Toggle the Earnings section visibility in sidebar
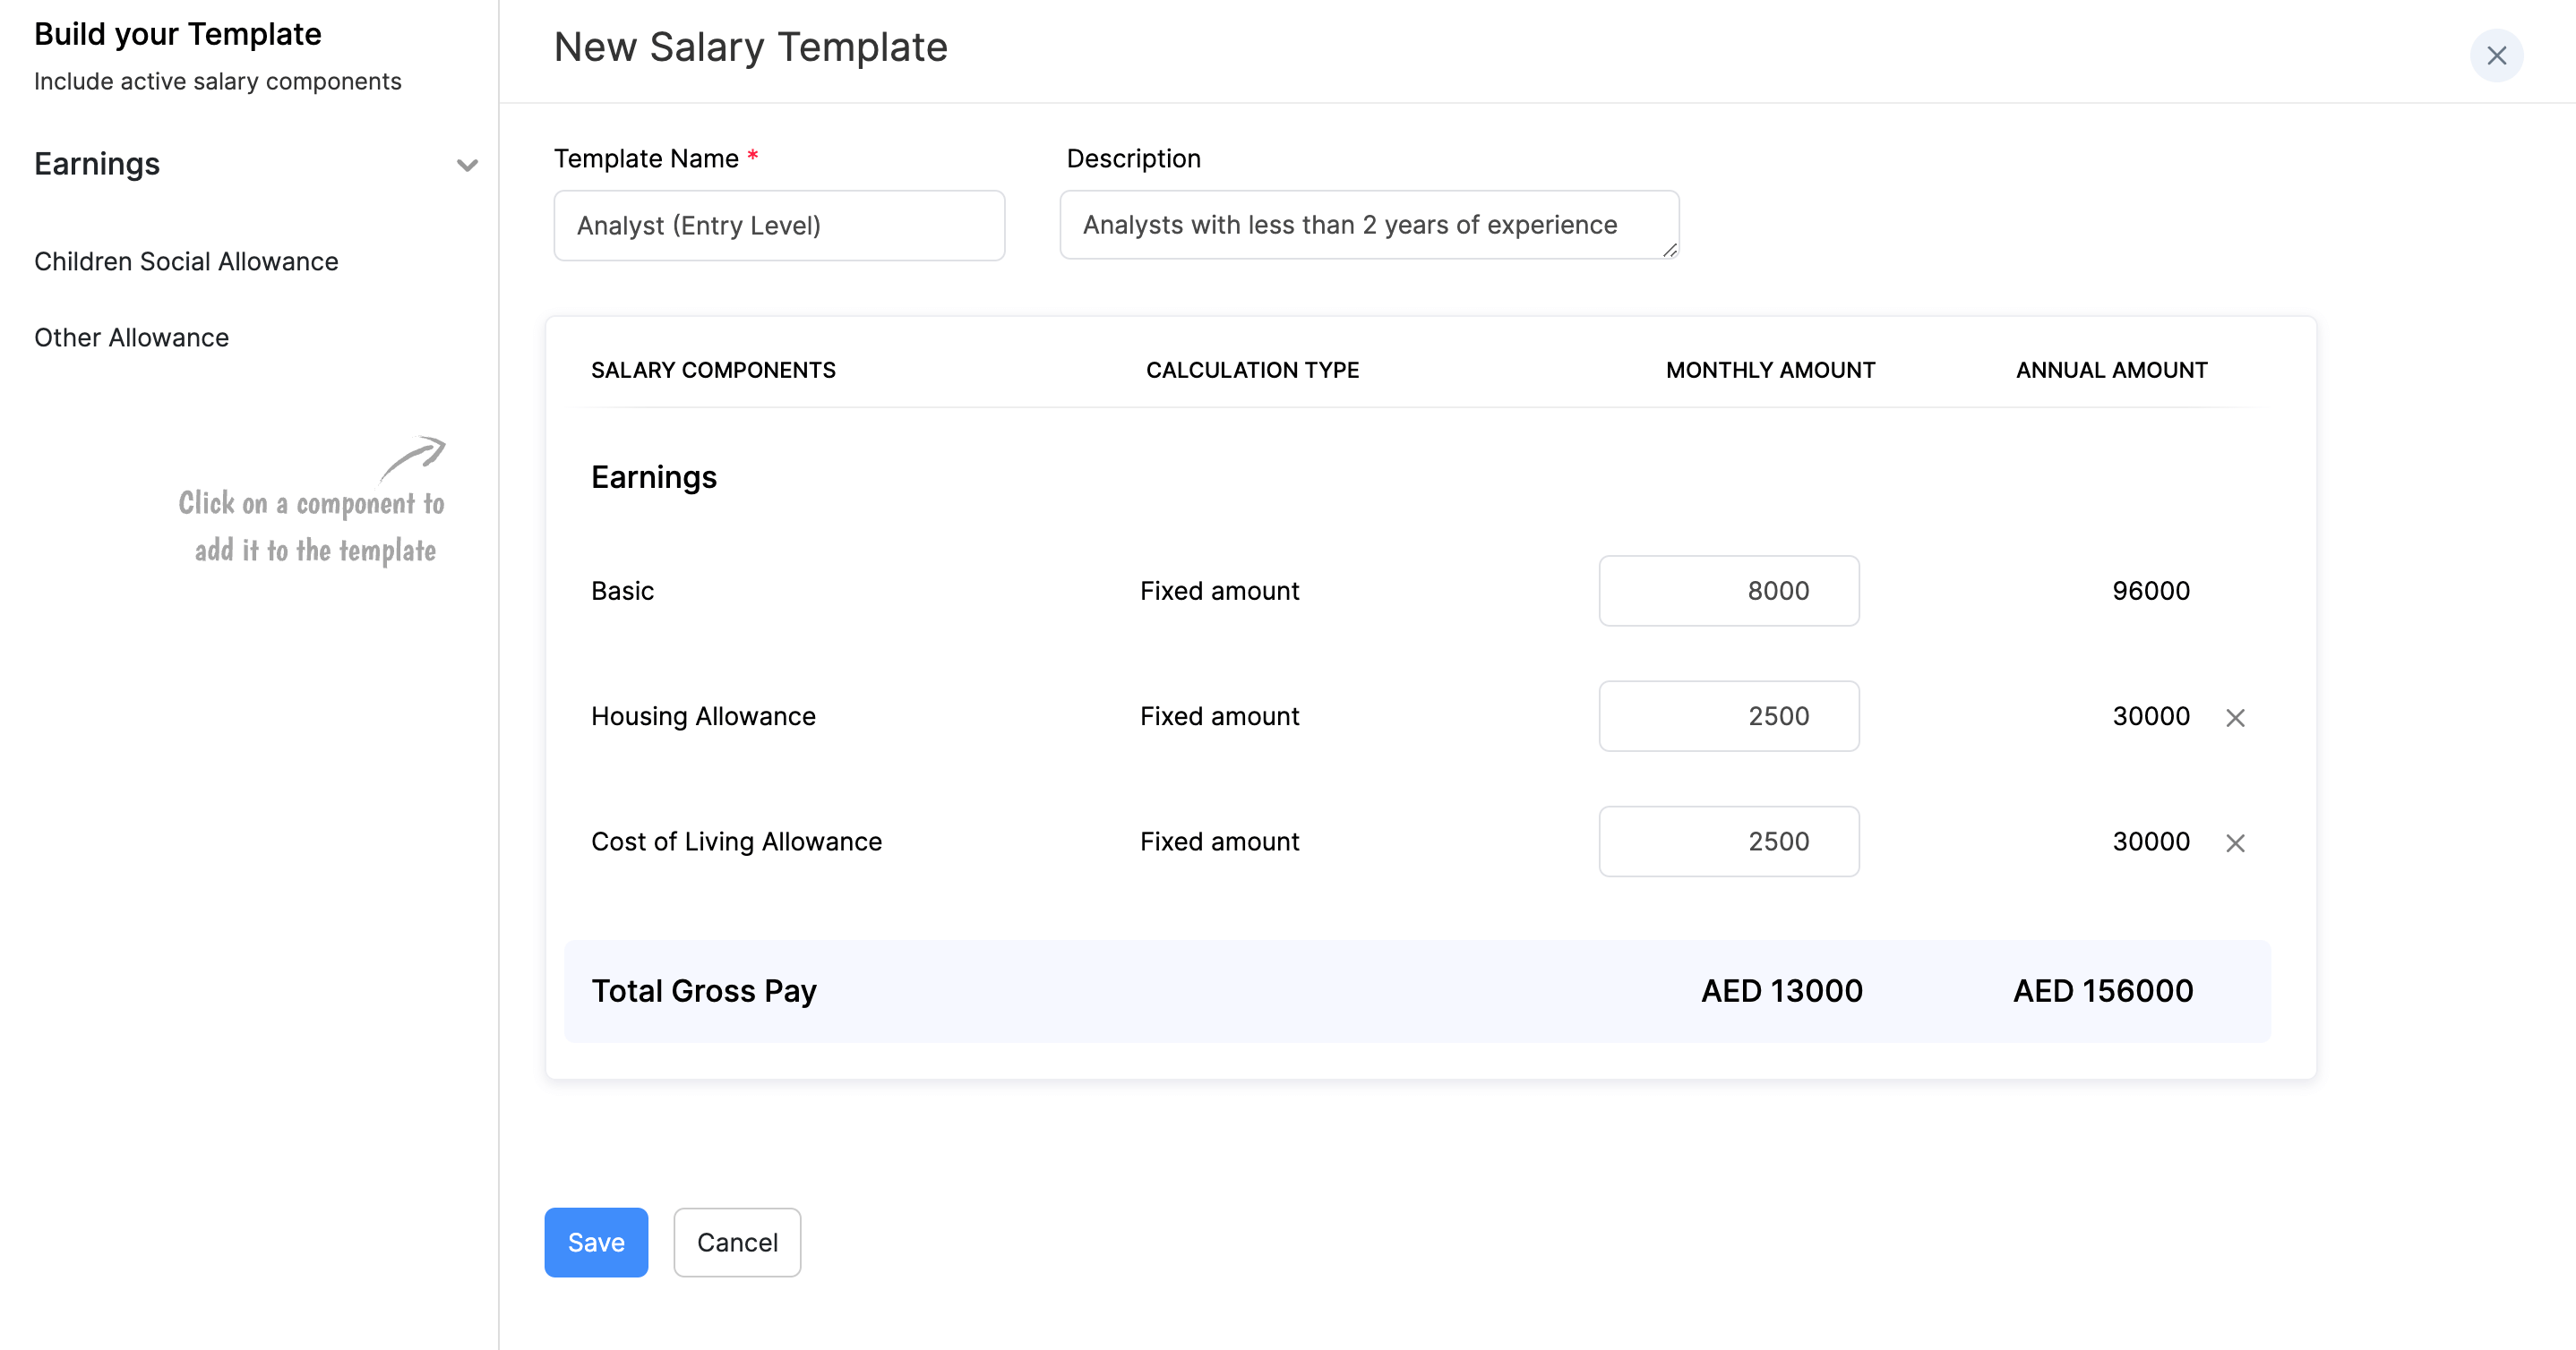 465,165
